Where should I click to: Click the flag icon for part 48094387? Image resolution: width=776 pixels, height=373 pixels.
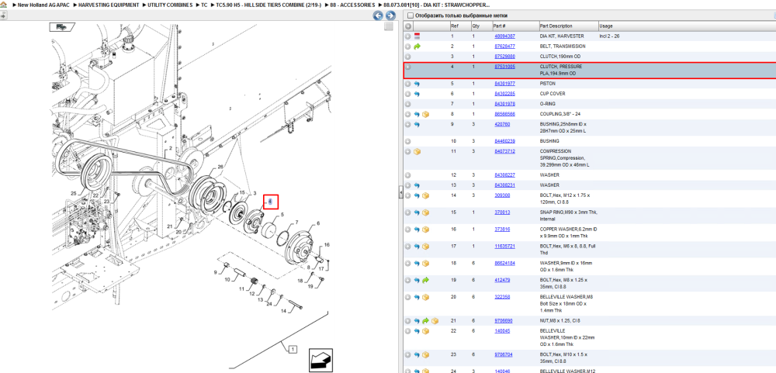[417, 36]
